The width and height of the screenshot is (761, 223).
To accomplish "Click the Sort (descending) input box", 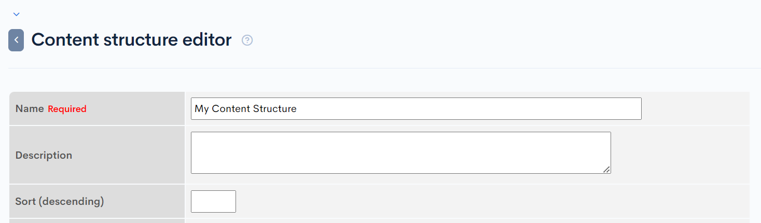I will click(213, 201).
